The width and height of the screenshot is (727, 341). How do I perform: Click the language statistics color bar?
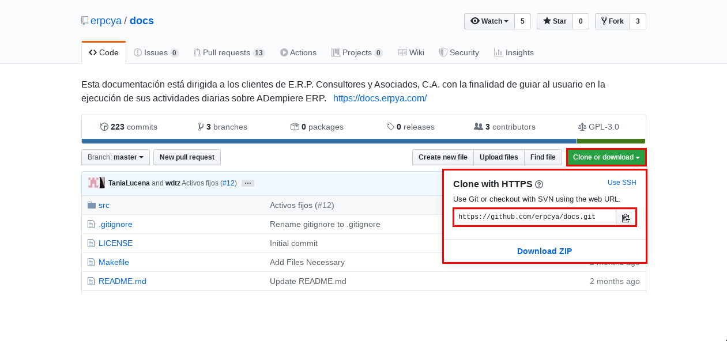[x=364, y=140]
